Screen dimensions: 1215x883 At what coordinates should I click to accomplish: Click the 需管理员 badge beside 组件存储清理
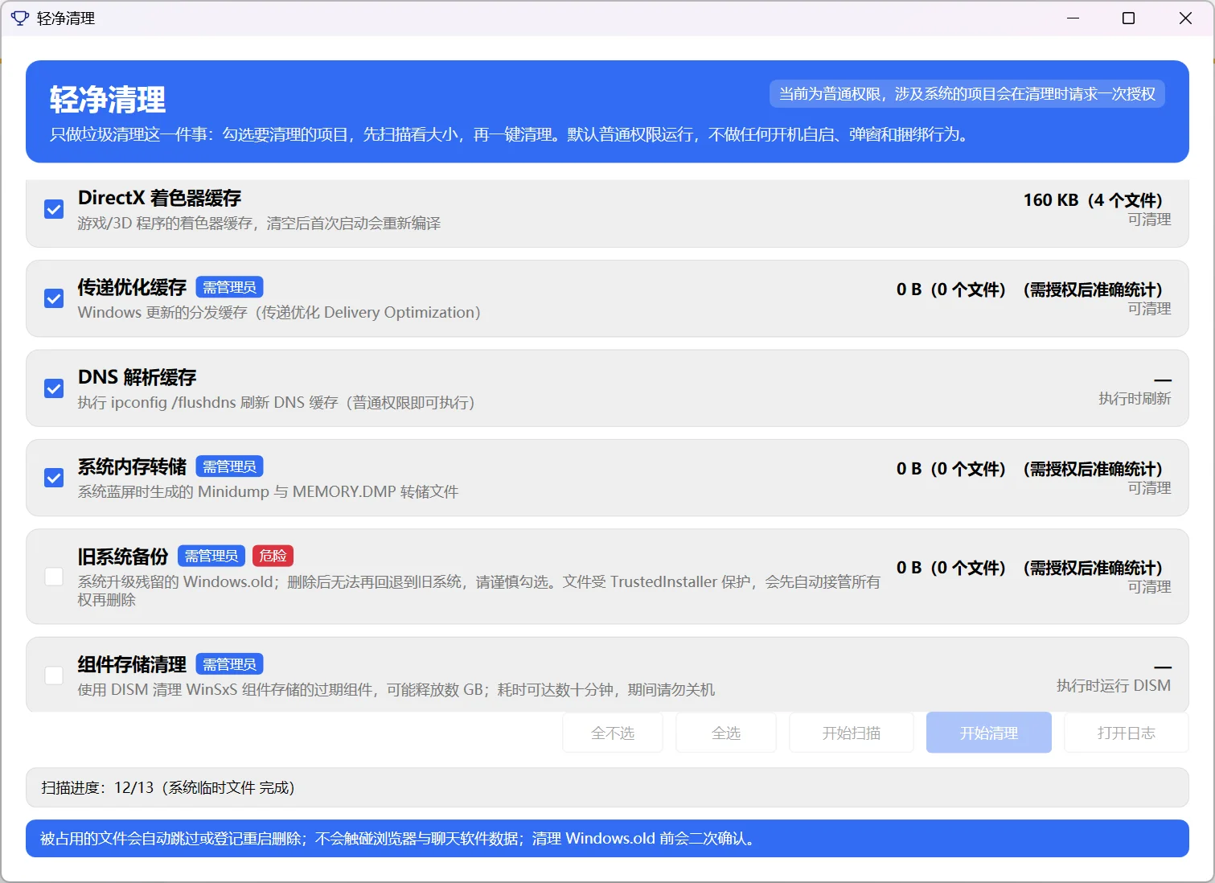[x=229, y=664]
